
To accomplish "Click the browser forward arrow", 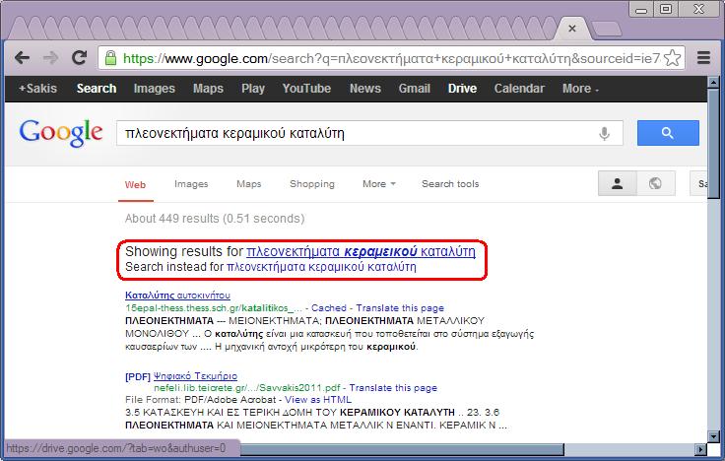I will click(x=50, y=58).
